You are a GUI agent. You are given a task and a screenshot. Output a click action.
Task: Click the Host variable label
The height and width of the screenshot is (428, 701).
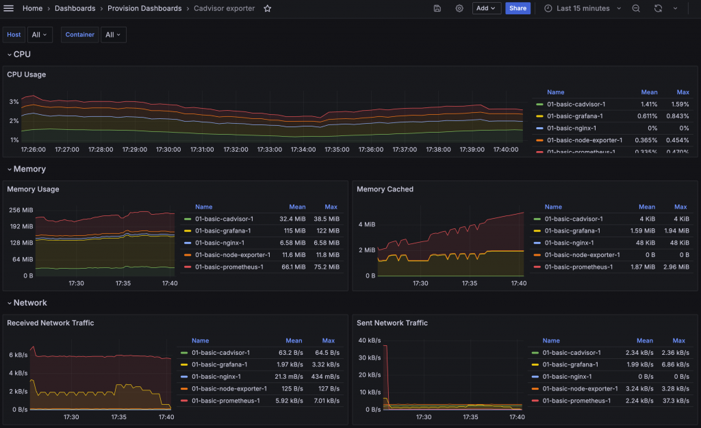click(14, 35)
